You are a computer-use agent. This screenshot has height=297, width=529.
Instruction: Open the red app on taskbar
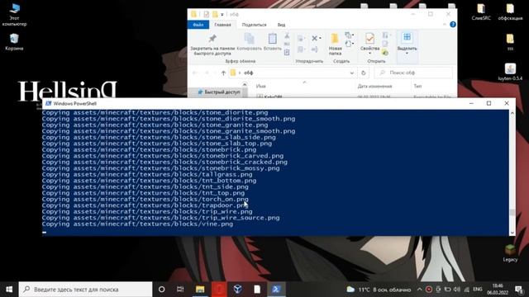point(219,290)
